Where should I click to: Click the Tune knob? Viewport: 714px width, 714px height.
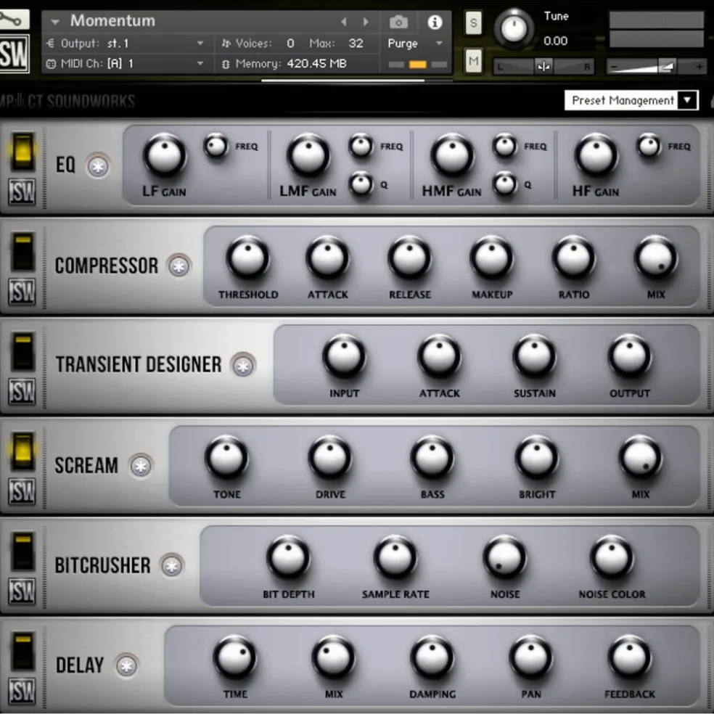tap(514, 28)
